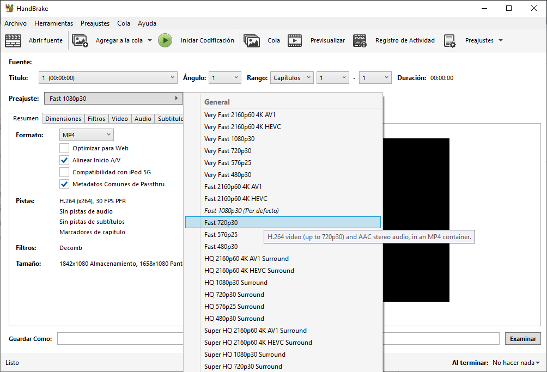This screenshot has width=547, height=372.
Task: Select HQ 2160p60 4K AV1 Surround preset
Action: pyautogui.click(x=283, y=258)
